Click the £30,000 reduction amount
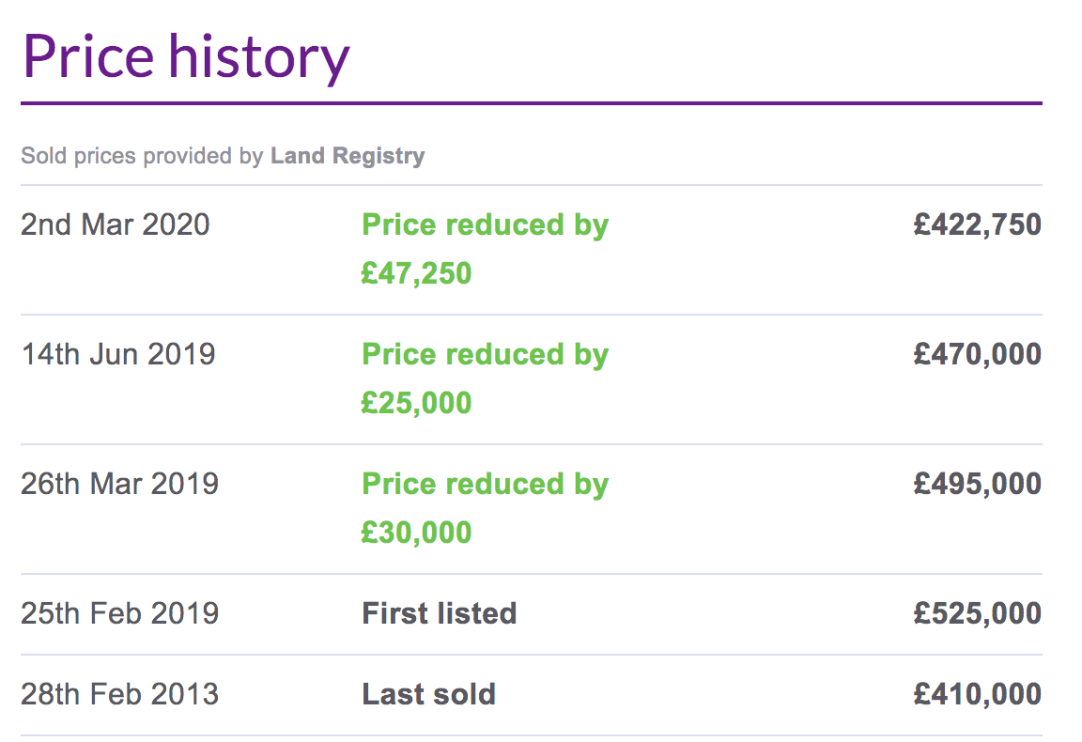 pyautogui.click(x=416, y=533)
